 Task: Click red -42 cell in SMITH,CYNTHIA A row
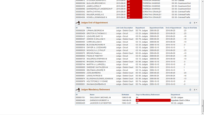pos(135,12)
